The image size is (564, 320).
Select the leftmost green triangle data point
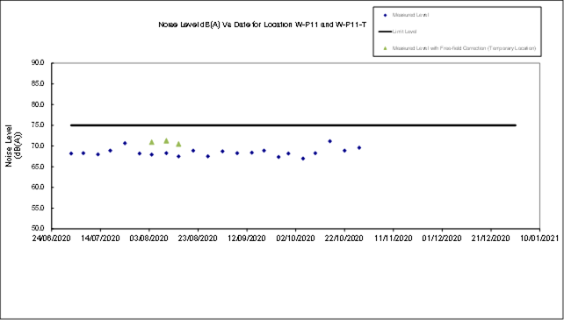tap(152, 142)
